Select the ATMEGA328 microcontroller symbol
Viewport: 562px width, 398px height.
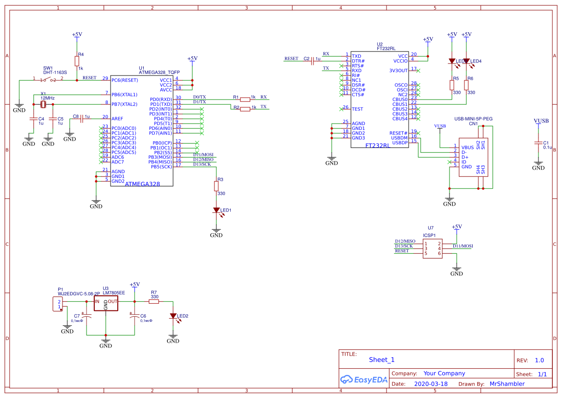142,130
